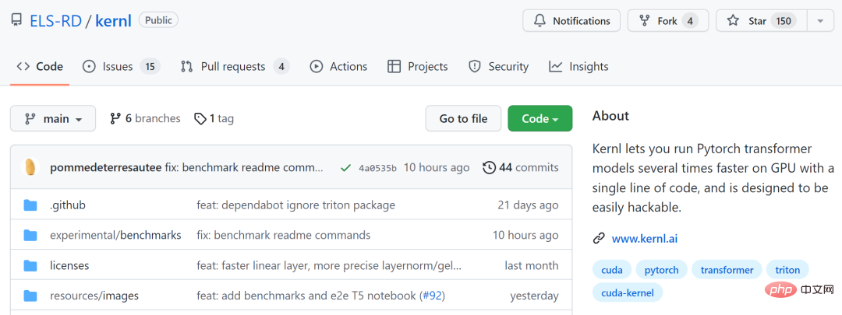The height and width of the screenshot is (315, 842).
Task: Open the main branch selector dropdown
Action: (x=53, y=118)
